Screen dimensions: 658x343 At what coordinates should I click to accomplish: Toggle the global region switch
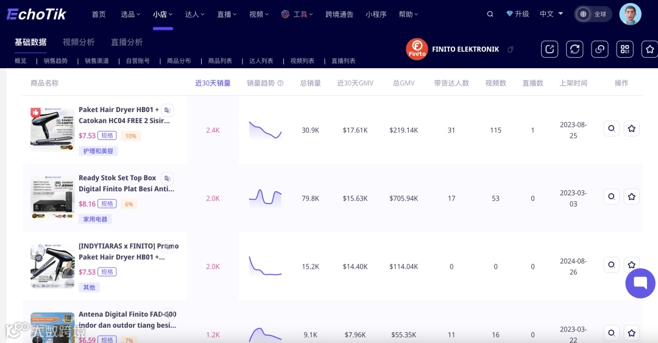(x=593, y=14)
